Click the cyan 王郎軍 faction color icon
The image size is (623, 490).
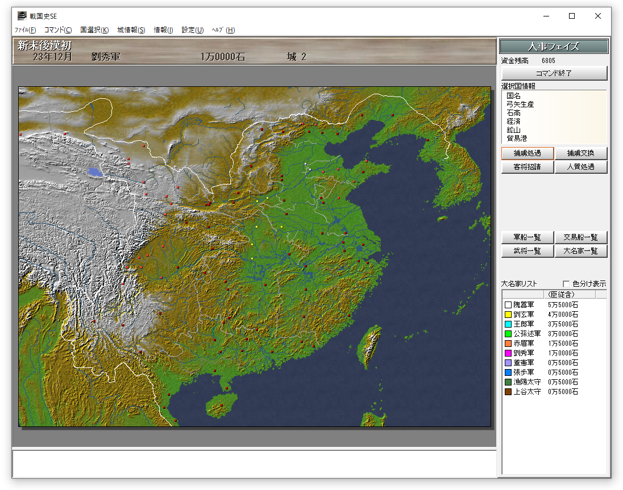(x=508, y=324)
